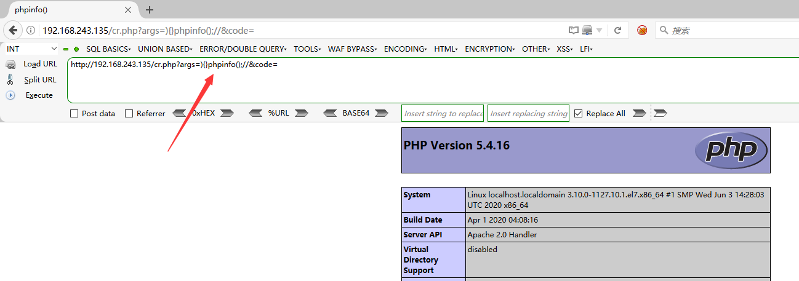
Task: Open TOOLS menu in HackBar
Action: click(308, 49)
